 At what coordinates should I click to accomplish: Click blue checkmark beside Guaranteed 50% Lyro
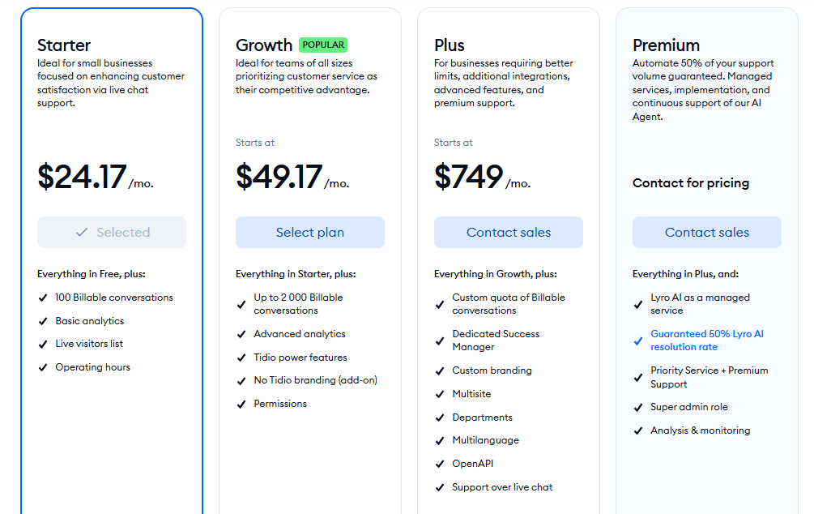click(x=638, y=341)
